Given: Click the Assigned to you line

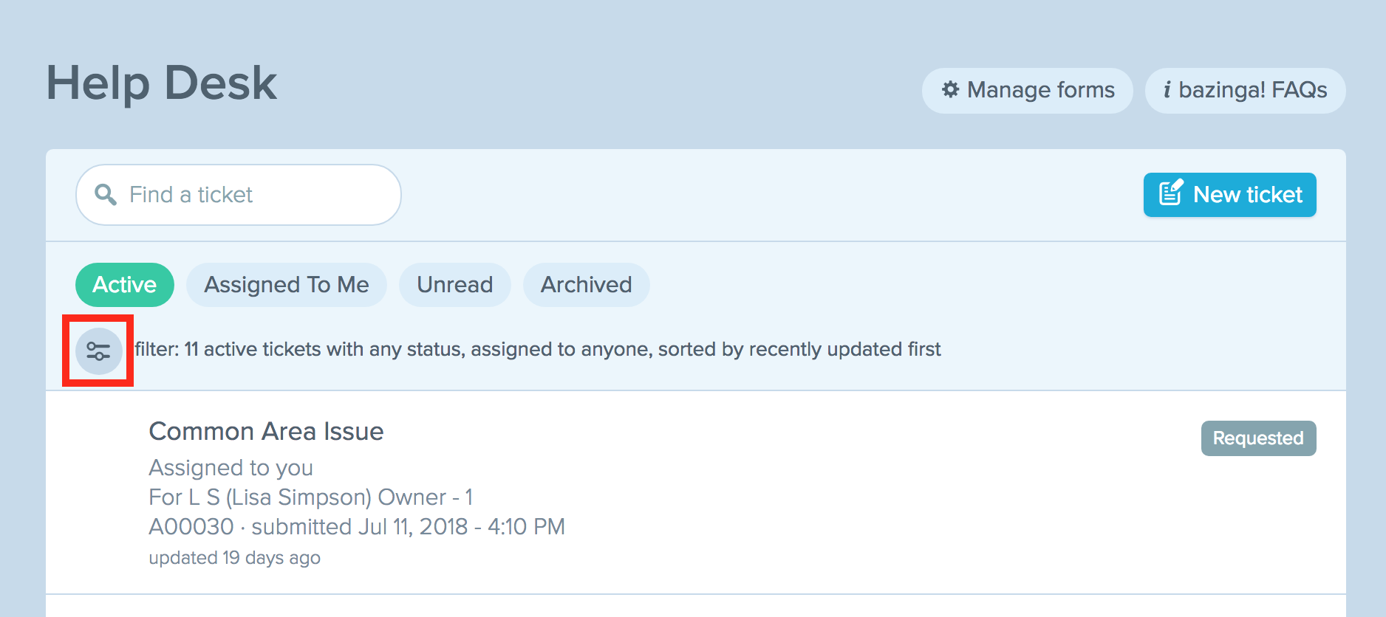Looking at the screenshot, I should [x=231, y=468].
